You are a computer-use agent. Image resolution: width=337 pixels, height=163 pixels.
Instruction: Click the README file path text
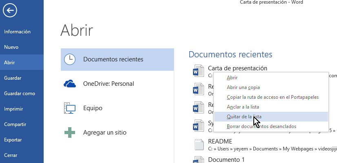click(x=272, y=149)
